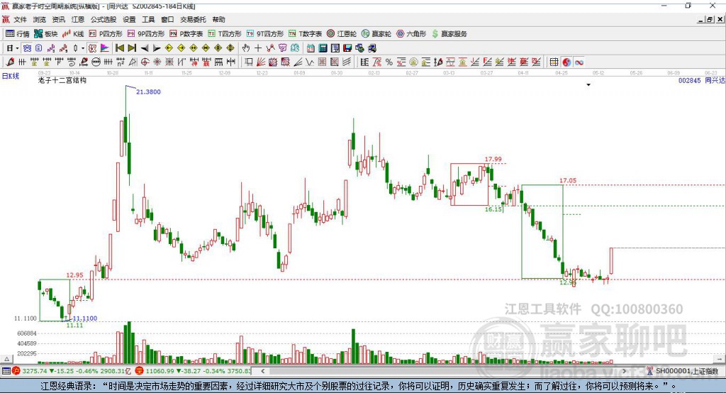Image resolution: width=726 pixels, height=393 pixels.
Task: Toggle the infinity loop icon
Action: coord(579,62)
